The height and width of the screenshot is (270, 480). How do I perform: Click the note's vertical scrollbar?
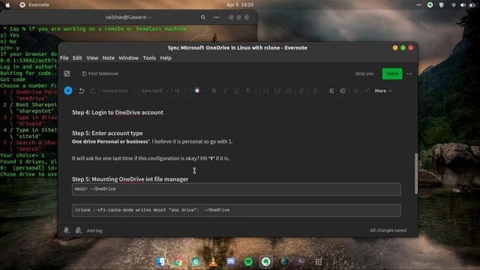416,173
